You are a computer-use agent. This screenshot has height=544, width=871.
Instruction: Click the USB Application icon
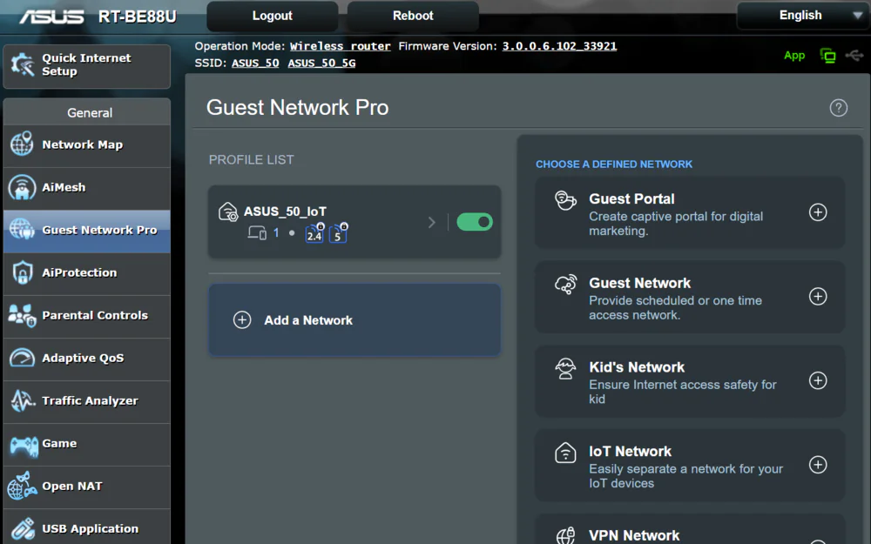click(23, 529)
